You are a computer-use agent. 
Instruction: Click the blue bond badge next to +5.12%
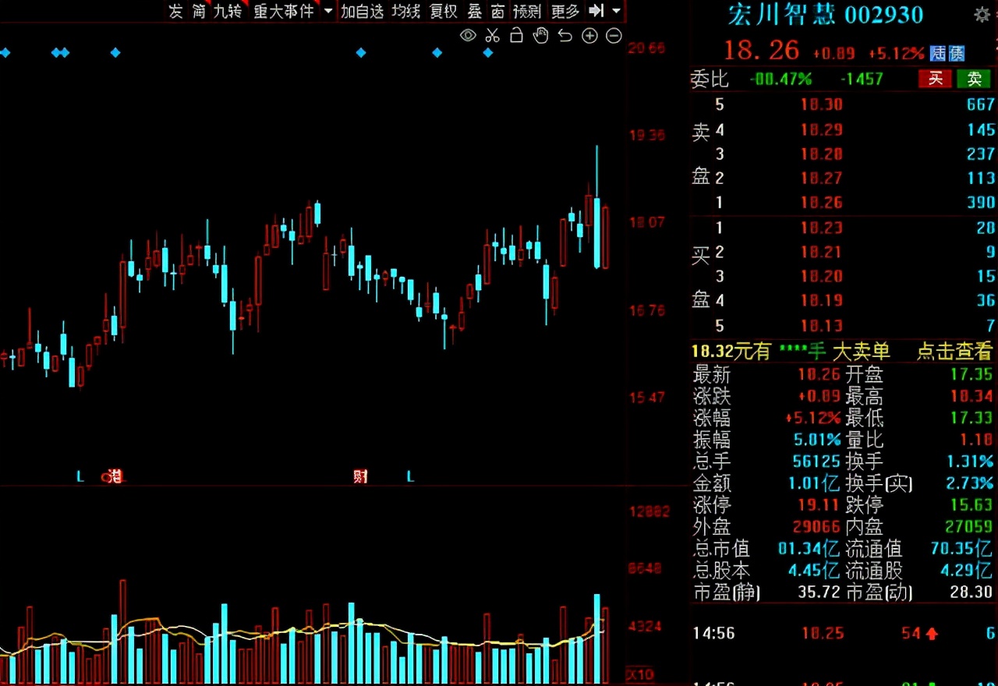pyautogui.click(x=948, y=53)
